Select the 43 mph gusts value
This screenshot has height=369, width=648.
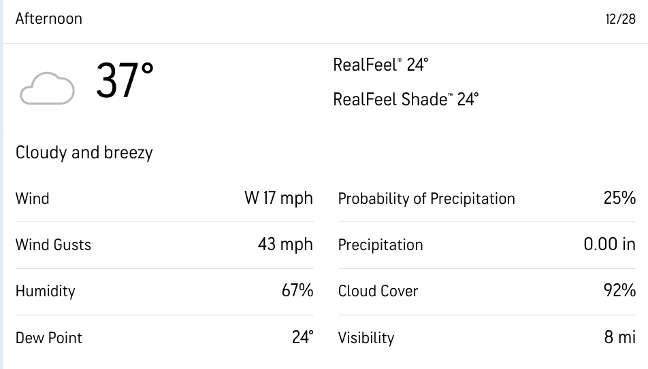(285, 245)
